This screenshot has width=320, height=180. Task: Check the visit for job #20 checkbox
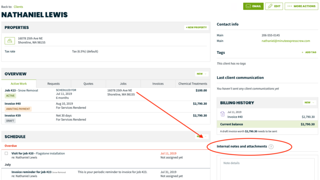point(6,153)
